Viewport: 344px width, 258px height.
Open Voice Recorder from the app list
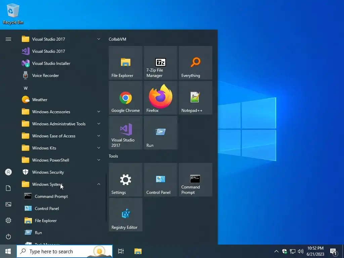(x=61, y=76)
